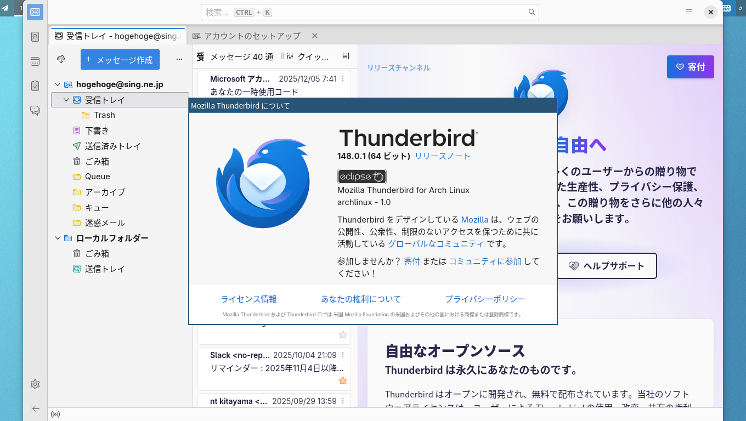Collapse the spaces toolbar
This screenshot has width=746, height=421.
35,408
